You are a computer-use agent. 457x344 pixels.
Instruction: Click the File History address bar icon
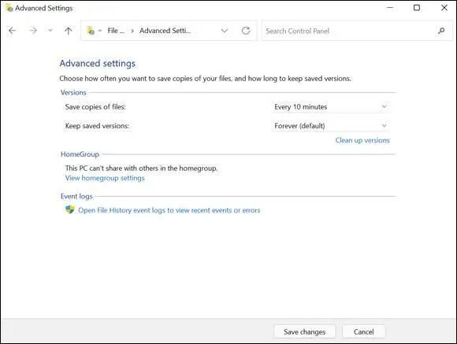coord(91,30)
